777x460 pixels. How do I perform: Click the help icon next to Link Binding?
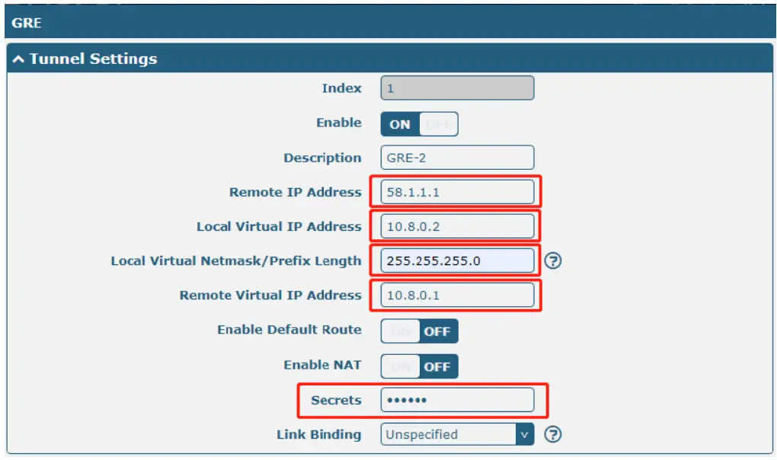[x=555, y=434]
